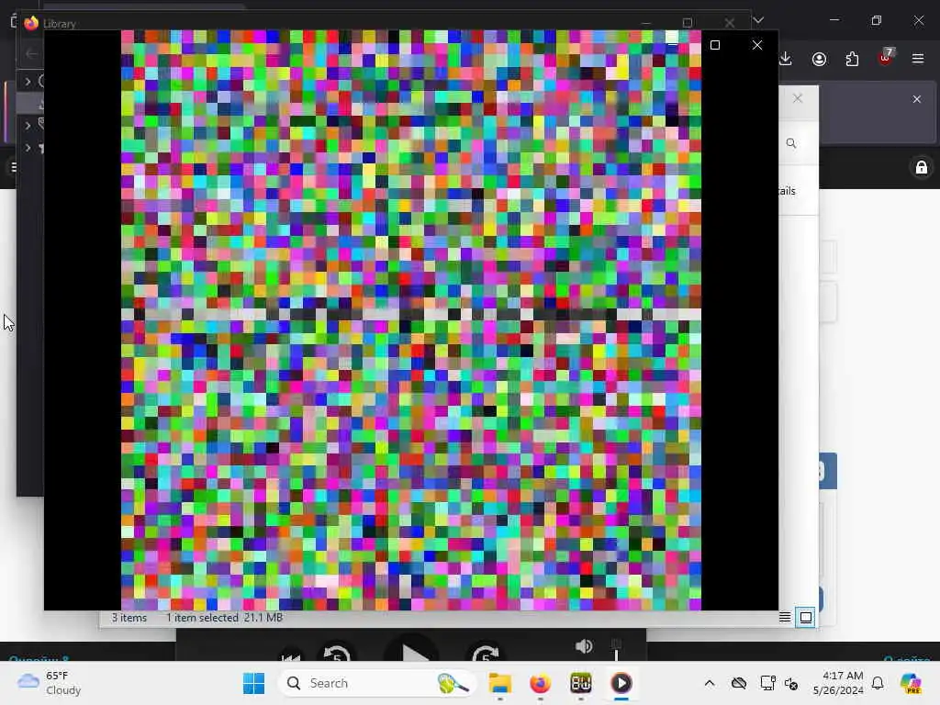Skip forward 5 seconds in media player

[x=487, y=654]
